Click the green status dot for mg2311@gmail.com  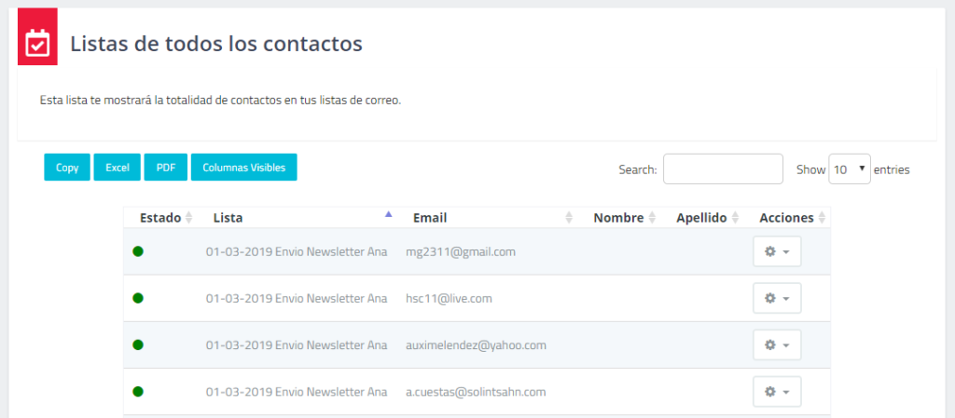pyautogui.click(x=138, y=251)
